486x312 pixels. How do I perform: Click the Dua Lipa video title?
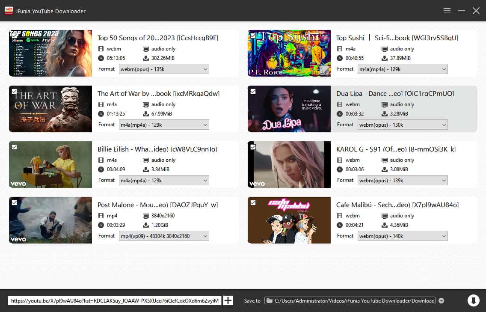395,93
